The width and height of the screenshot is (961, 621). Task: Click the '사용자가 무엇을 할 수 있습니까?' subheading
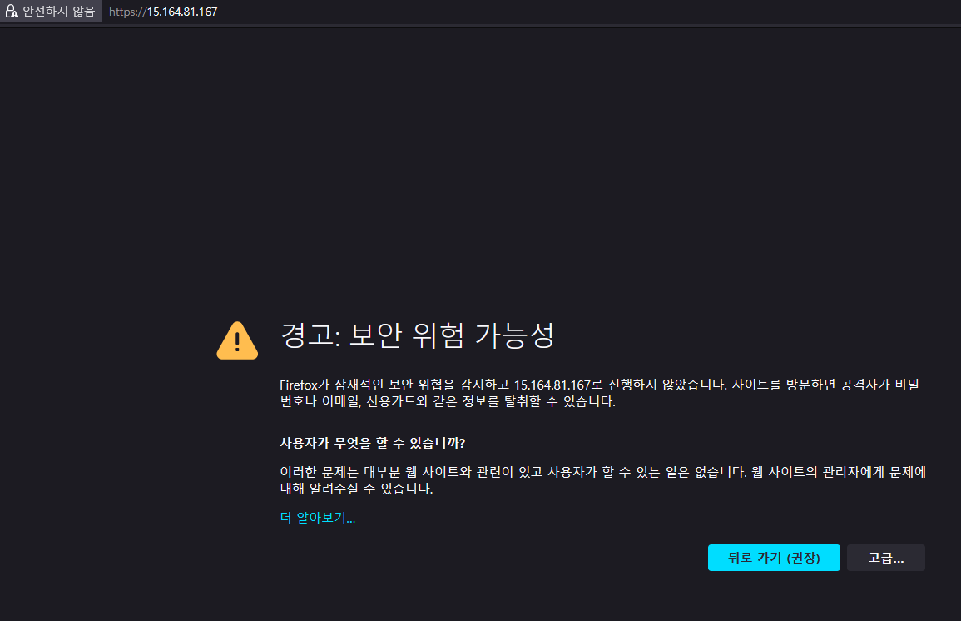coord(373,443)
